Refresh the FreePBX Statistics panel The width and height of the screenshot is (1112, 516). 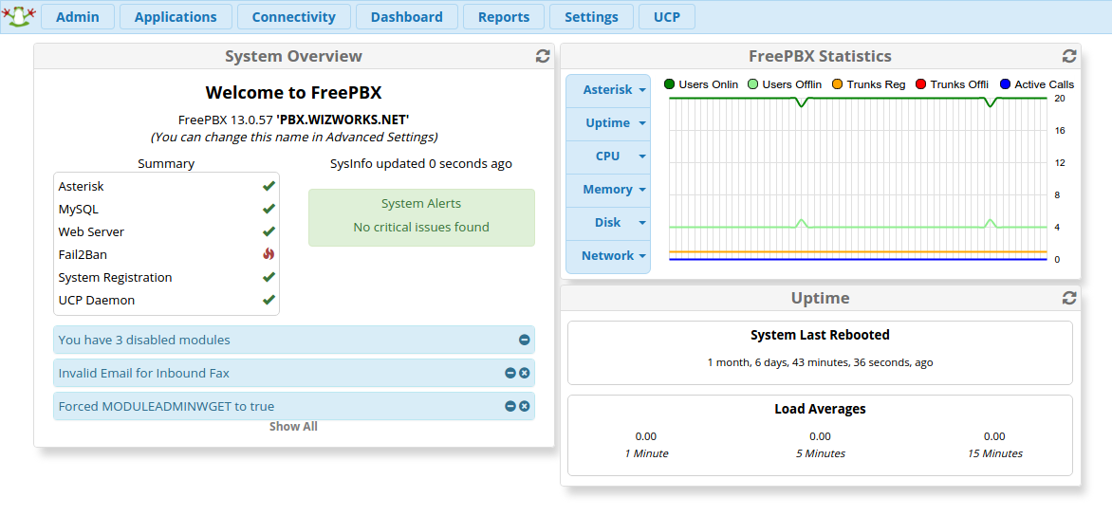pyautogui.click(x=1068, y=56)
